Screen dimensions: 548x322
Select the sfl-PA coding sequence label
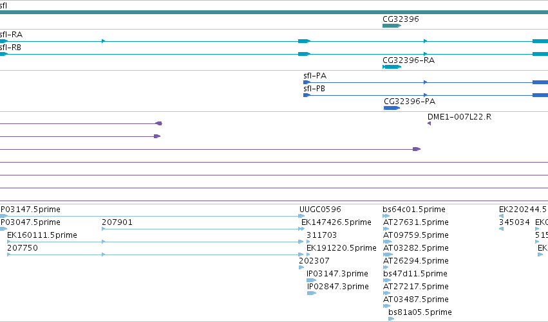(315, 76)
